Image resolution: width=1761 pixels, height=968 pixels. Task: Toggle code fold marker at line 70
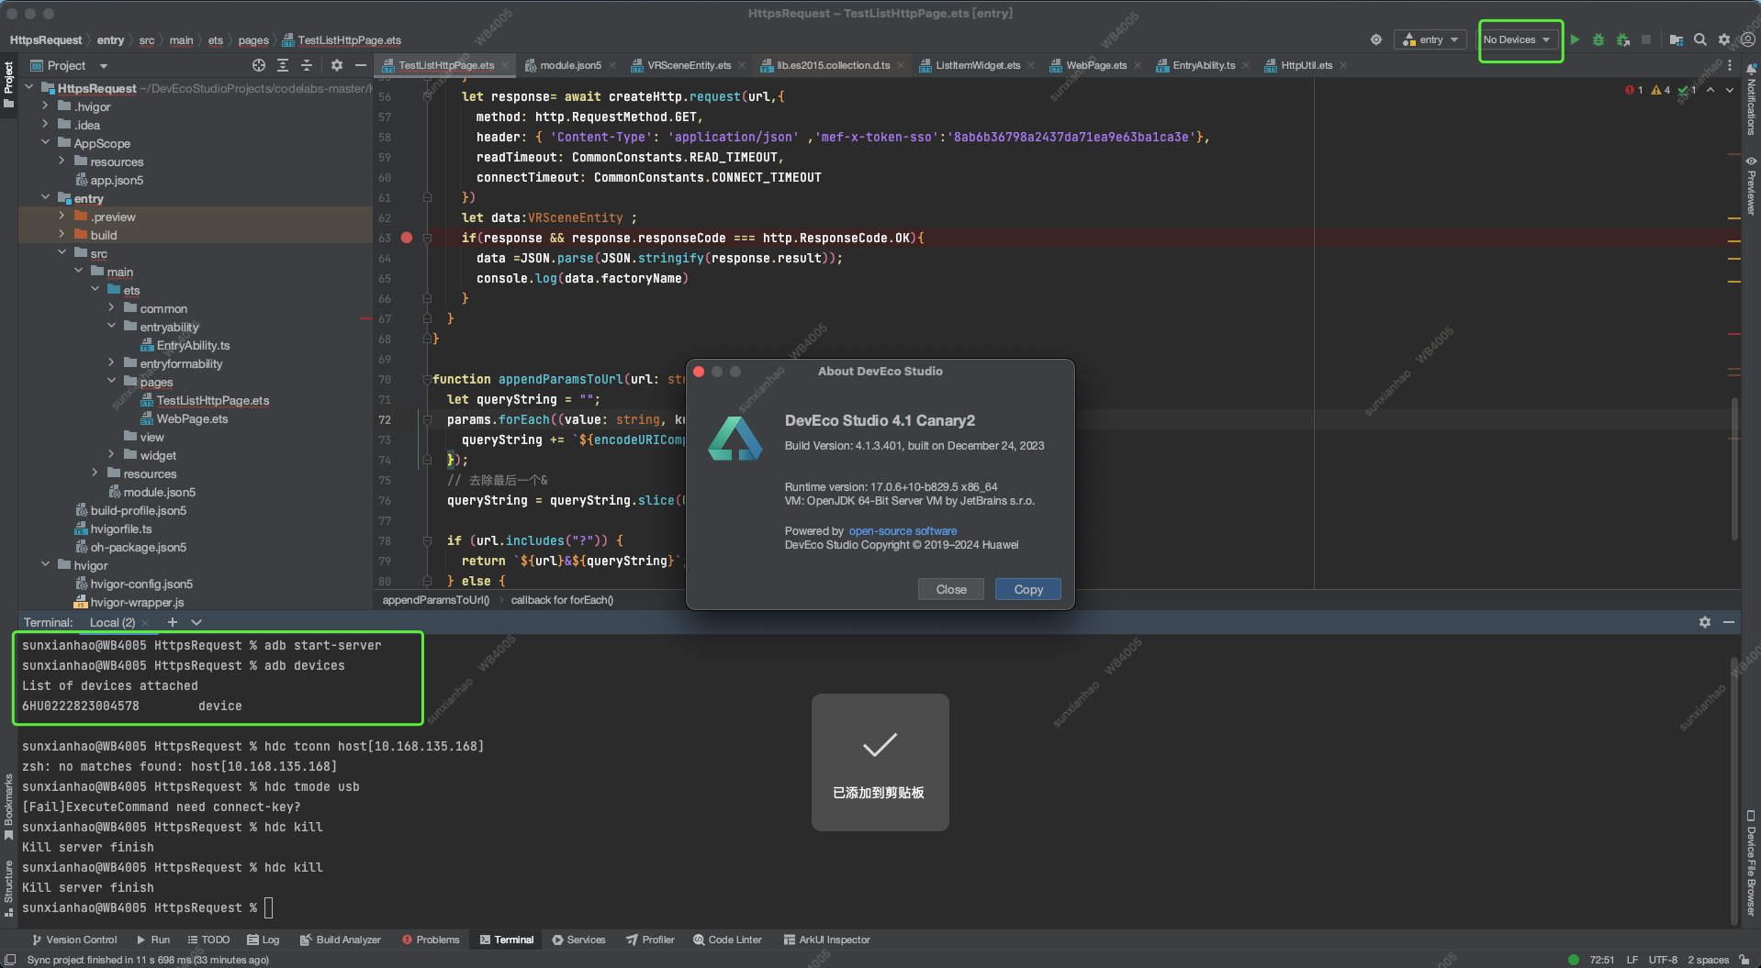coord(427,379)
